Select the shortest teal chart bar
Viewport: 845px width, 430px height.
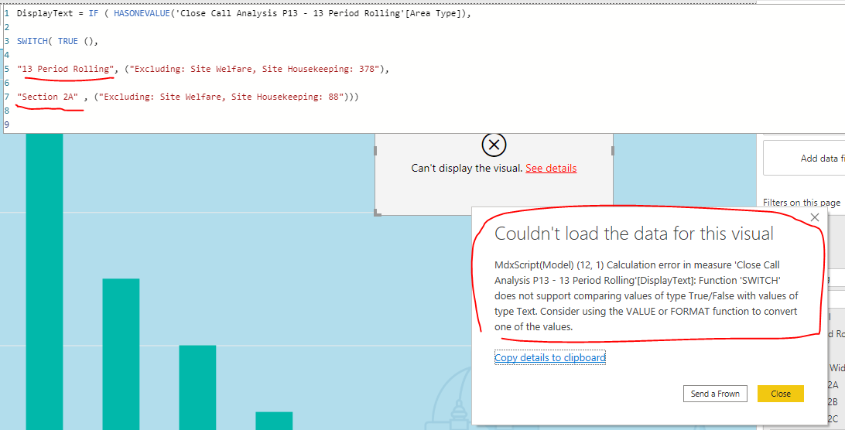[274, 421]
